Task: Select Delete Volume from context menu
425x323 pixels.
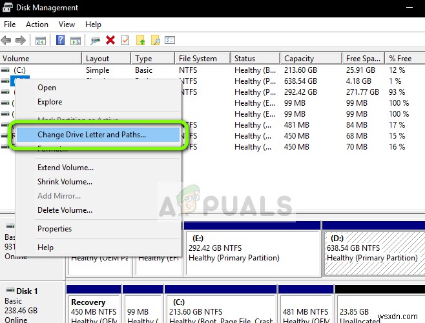Action: pos(98,210)
